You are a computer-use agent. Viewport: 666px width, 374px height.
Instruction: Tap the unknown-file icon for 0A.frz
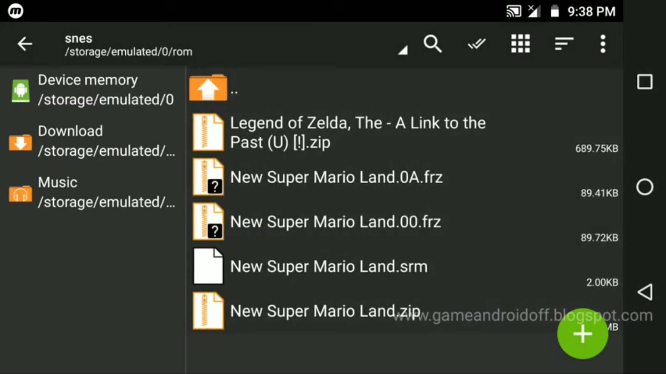[208, 177]
